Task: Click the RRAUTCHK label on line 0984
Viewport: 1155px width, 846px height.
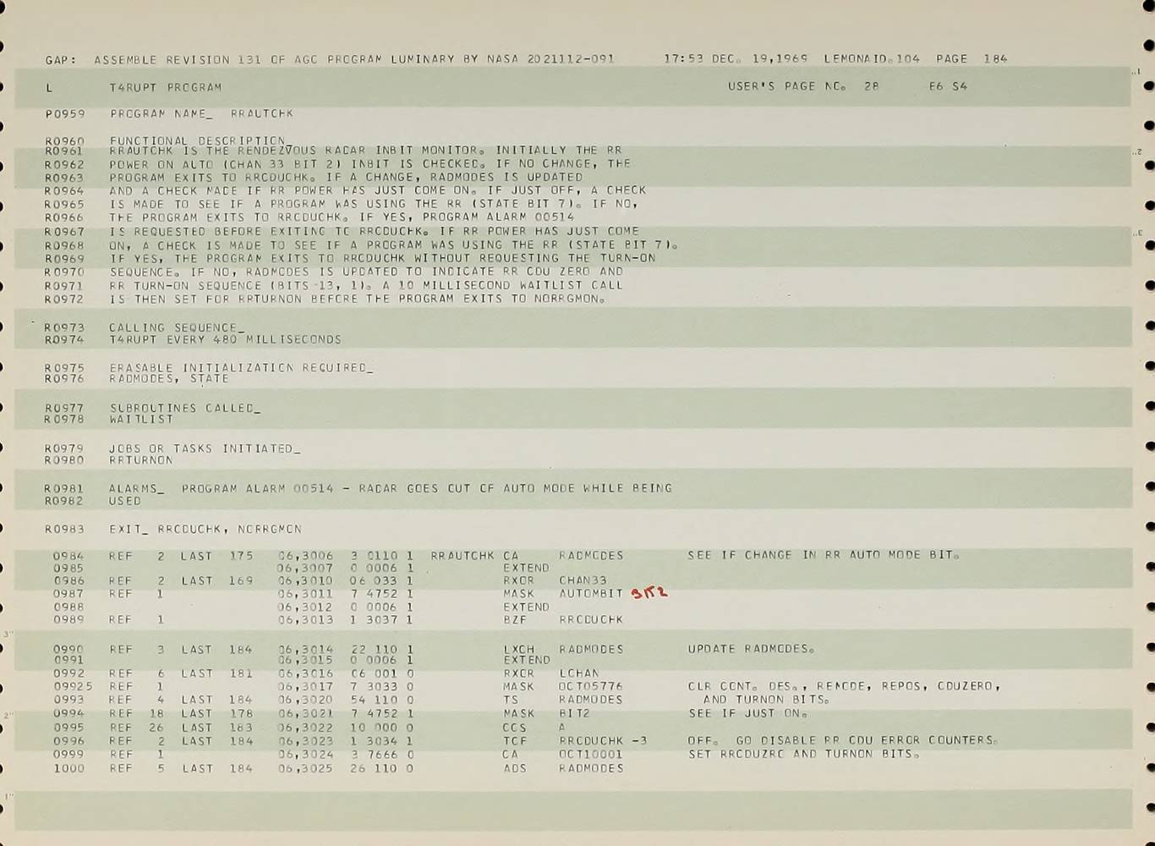Action: (463, 556)
